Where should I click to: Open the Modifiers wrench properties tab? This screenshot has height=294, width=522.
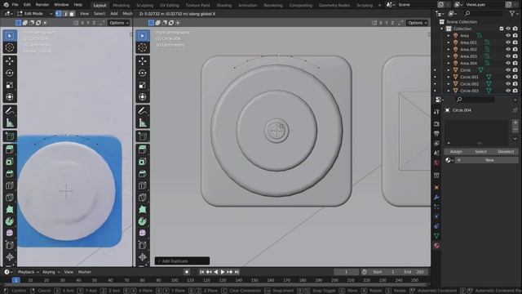[x=436, y=198]
